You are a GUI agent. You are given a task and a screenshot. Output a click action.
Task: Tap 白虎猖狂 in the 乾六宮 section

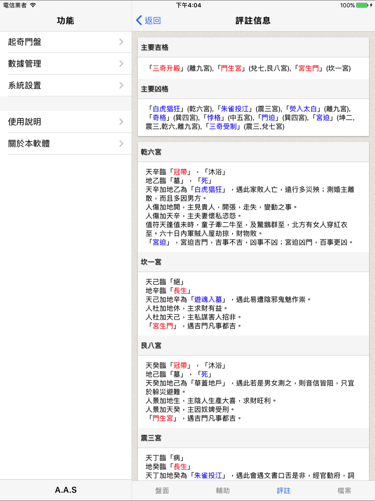click(x=208, y=190)
